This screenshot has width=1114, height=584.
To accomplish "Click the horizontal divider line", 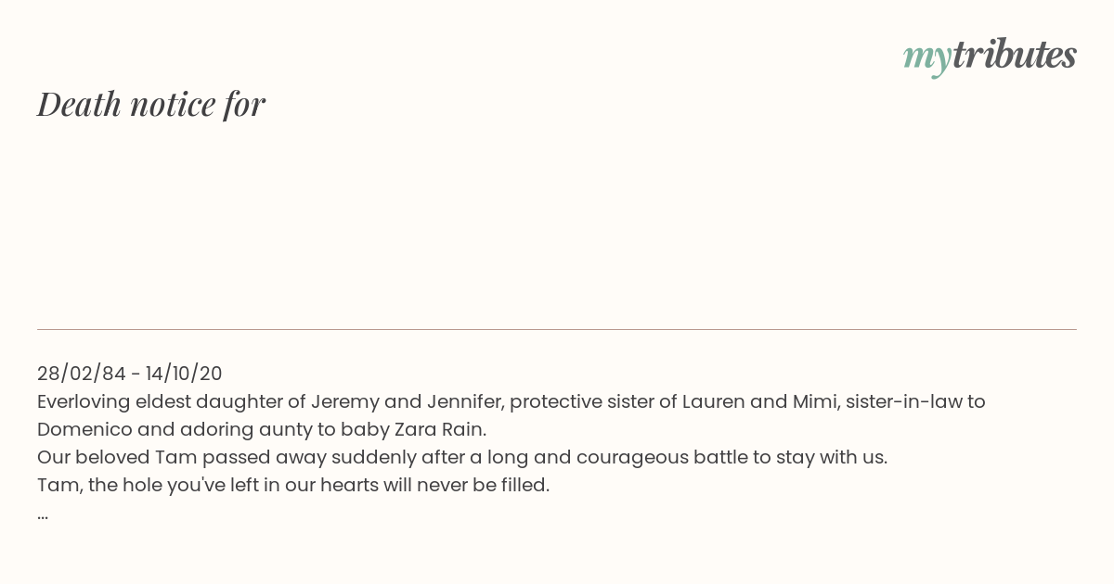I will tap(557, 329).
